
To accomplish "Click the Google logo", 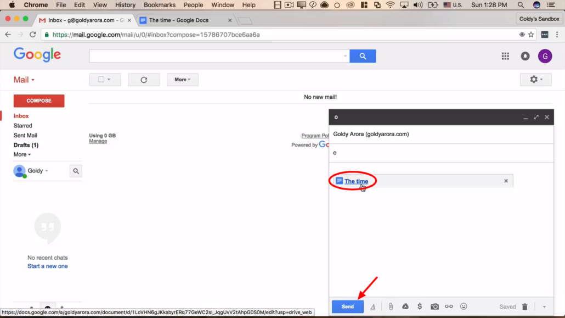I will (37, 55).
